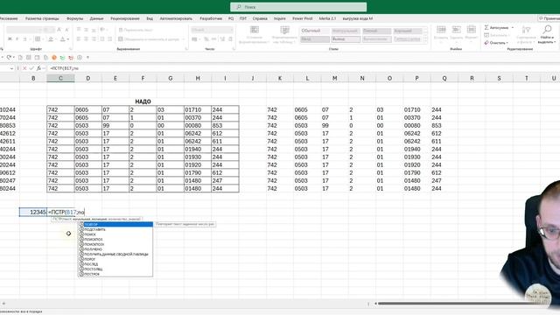
Task: Click the orange circle quick access icon
Action: pyautogui.click(x=54, y=57)
